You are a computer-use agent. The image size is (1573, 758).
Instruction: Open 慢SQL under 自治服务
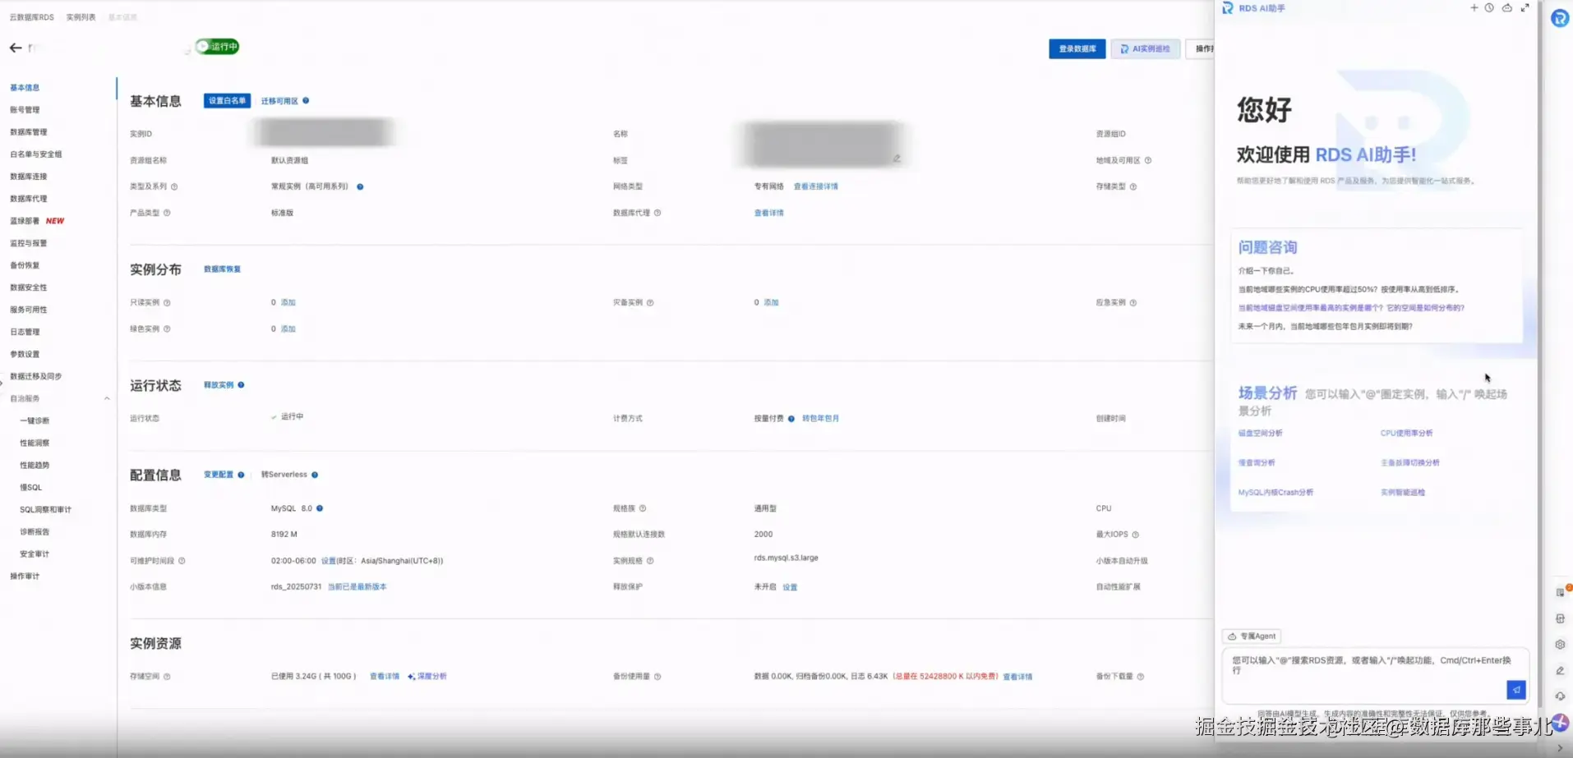pos(31,487)
